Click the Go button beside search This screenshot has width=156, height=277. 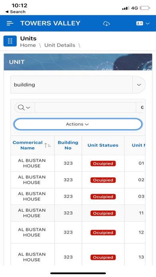[x=140, y=107]
